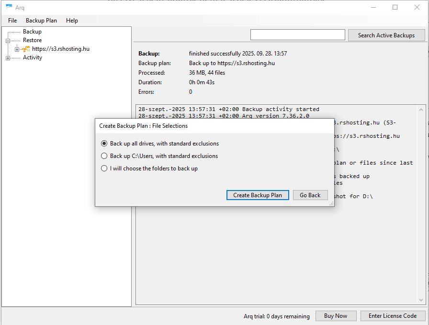
Task: Click the S3 storage icon beside https://s3.rshosting.hu
Action: [26, 49]
